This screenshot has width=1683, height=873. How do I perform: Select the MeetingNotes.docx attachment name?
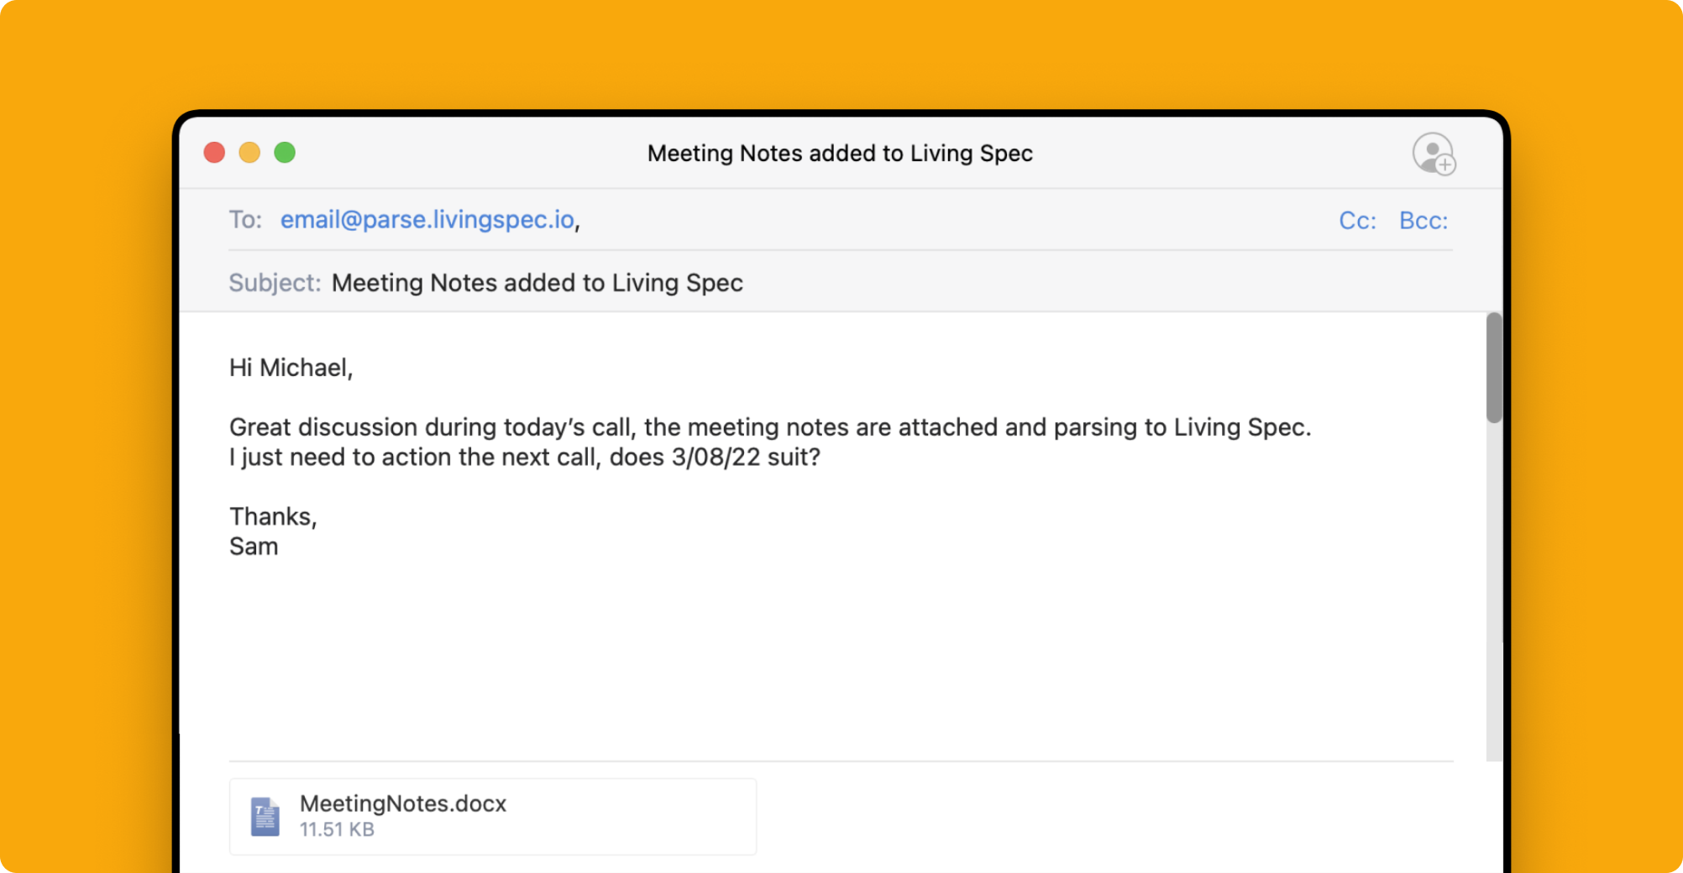[x=403, y=803]
